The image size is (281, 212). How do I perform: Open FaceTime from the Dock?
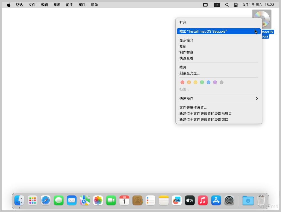tap(111, 201)
